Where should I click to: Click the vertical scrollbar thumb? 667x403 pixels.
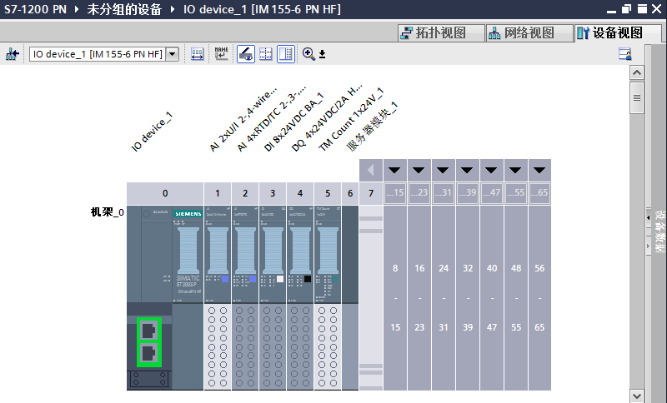coord(637,97)
